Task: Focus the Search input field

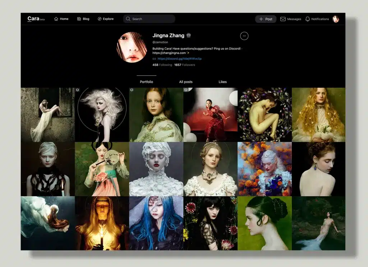Action: point(151,19)
